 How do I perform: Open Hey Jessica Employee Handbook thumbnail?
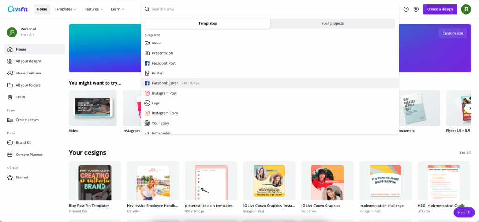(153, 181)
